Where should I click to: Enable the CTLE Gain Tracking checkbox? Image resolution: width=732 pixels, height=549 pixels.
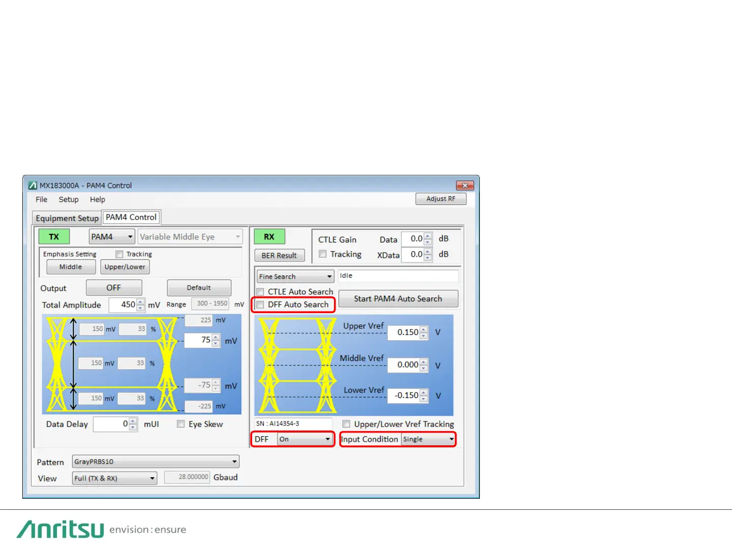coord(322,254)
